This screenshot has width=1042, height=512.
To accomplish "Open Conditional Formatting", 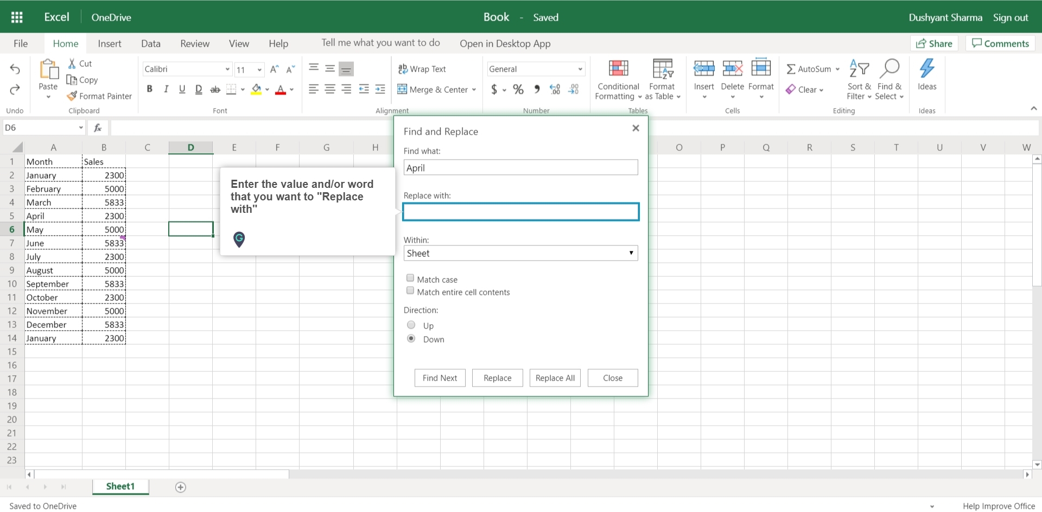I will click(618, 79).
